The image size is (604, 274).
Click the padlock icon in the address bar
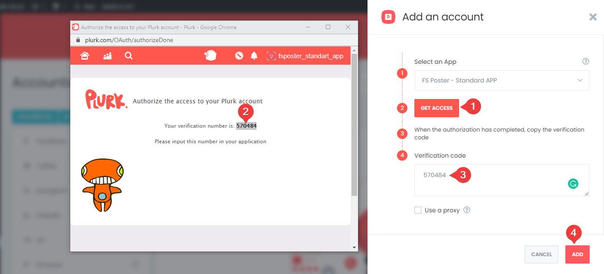coord(78,40)
